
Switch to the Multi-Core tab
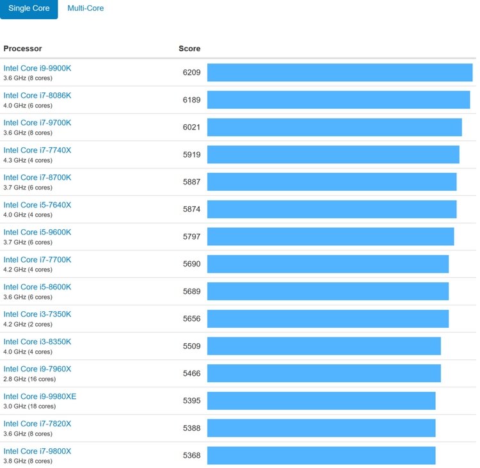click(86, 8)
